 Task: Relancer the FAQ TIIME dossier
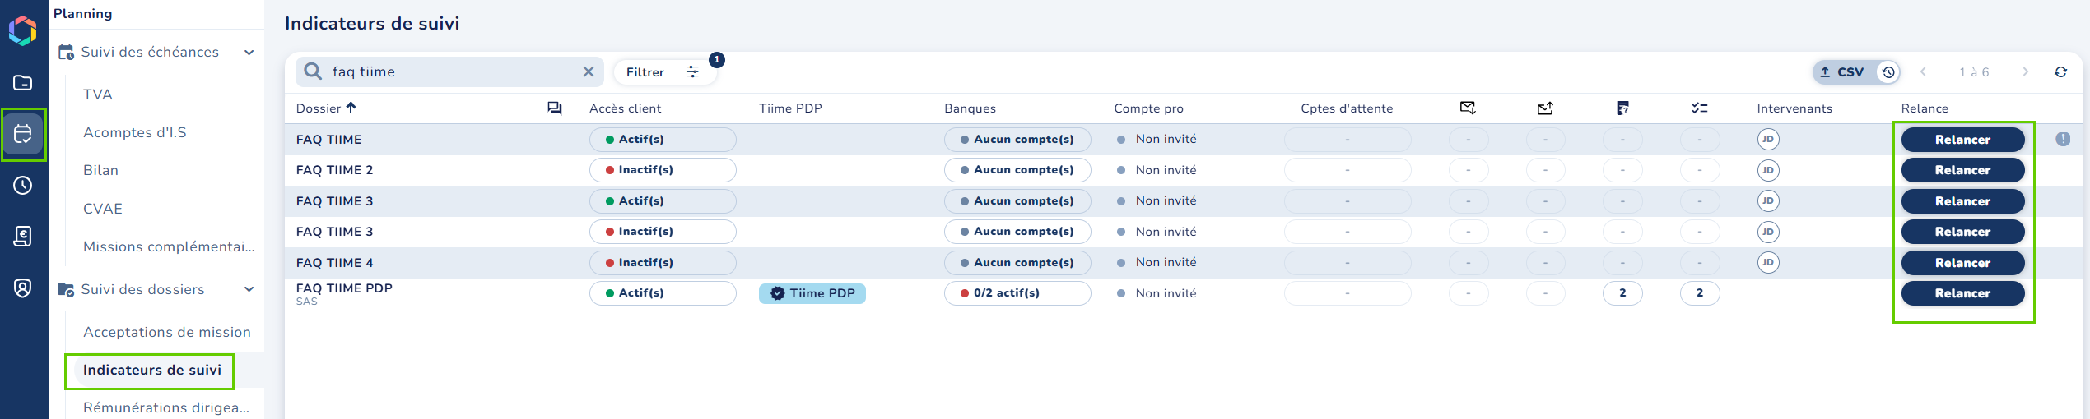(1962, 140)
